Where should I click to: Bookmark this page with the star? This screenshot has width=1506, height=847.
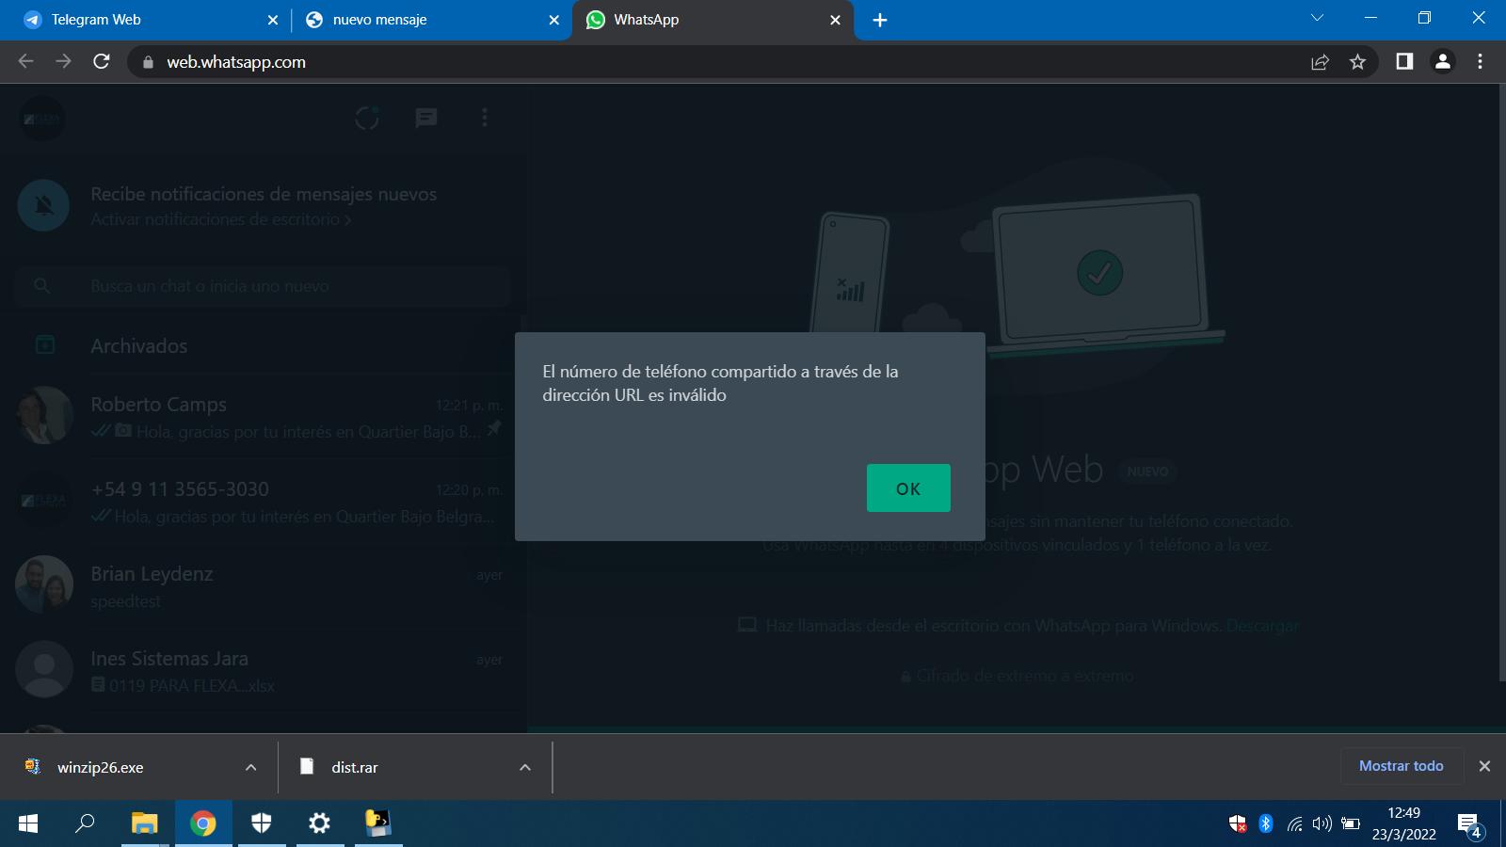pos(1357,62)
